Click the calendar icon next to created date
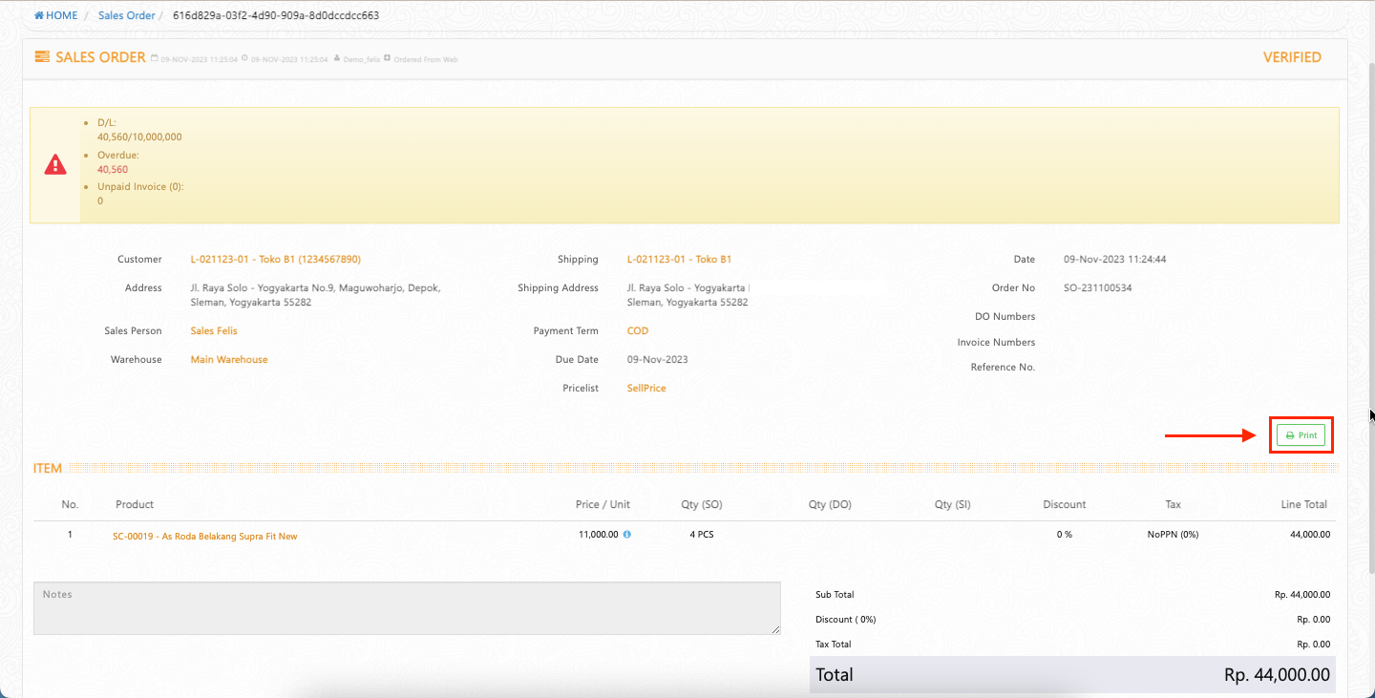Image resolution: width=1375 pixels, height=698 pixels. [155, 59]
